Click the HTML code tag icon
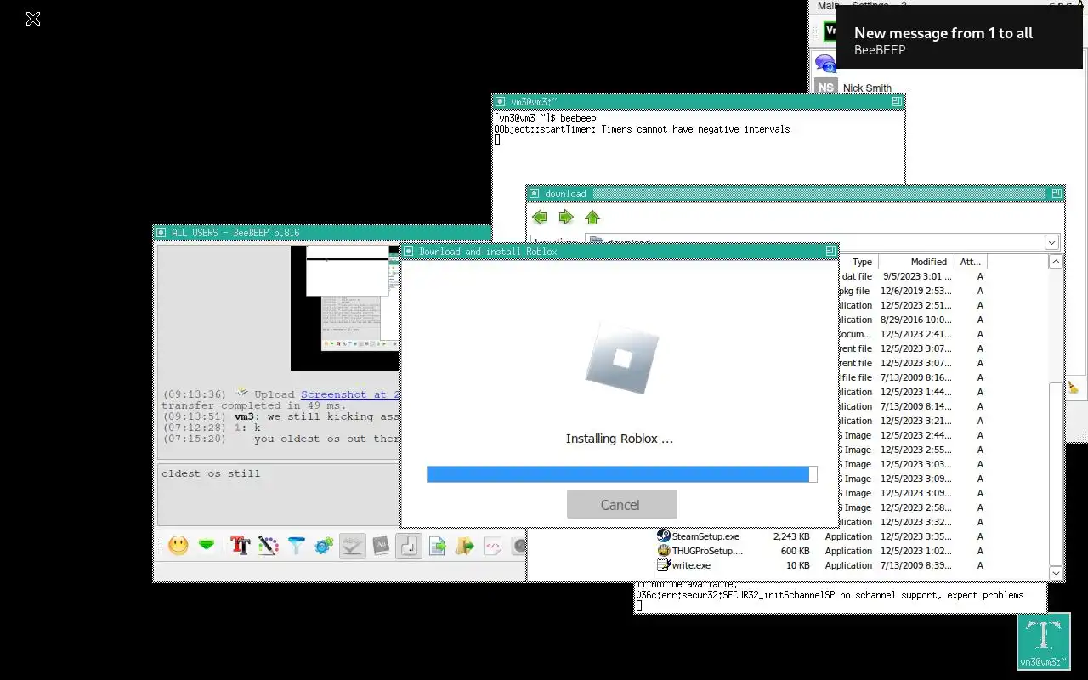This screenshot has width=1088, height=680. (x=492, y=546)
